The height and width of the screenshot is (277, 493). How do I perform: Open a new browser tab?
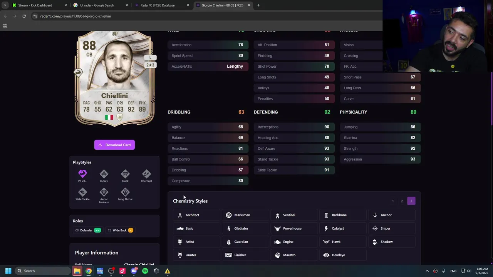point(258,5)
